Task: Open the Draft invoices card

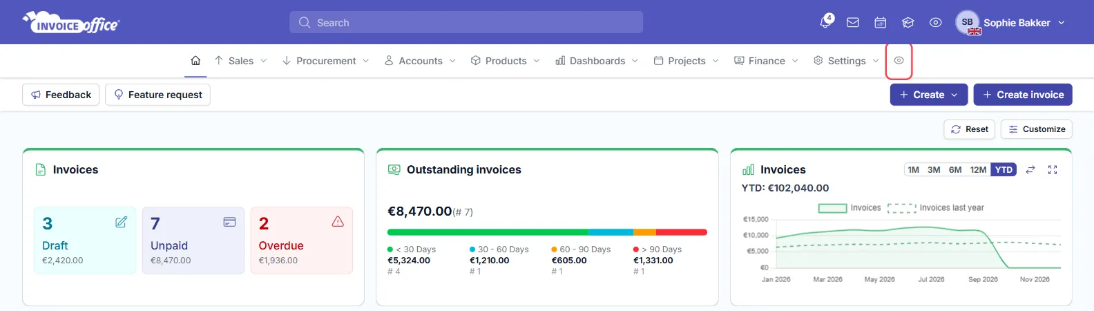Action: point(85,241)
